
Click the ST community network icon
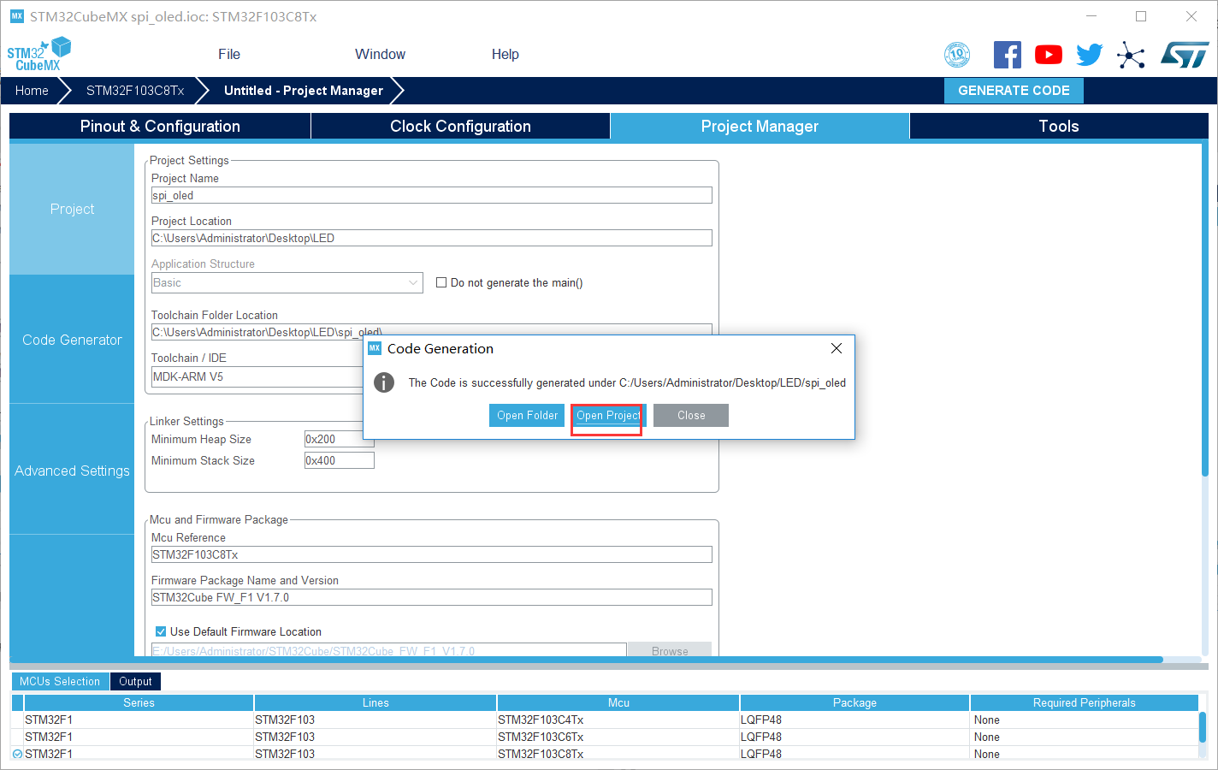[x=1131, y=56]
